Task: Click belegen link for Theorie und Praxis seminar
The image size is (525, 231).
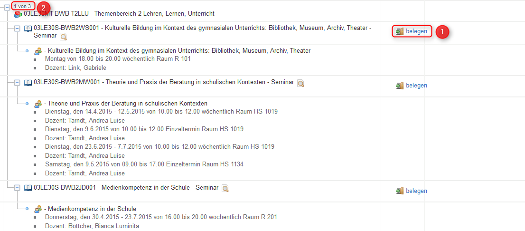Action: 416,85
